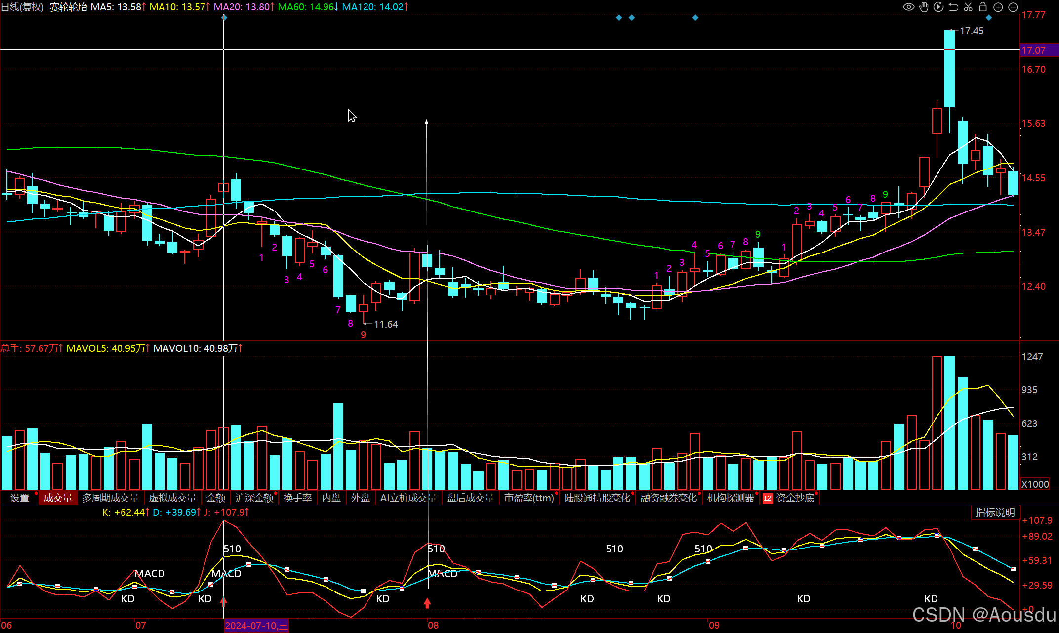Click the 17.07 price label on axis
Image resolution: width=1059 pixels, height=633 pixels.
(1034, 50)
